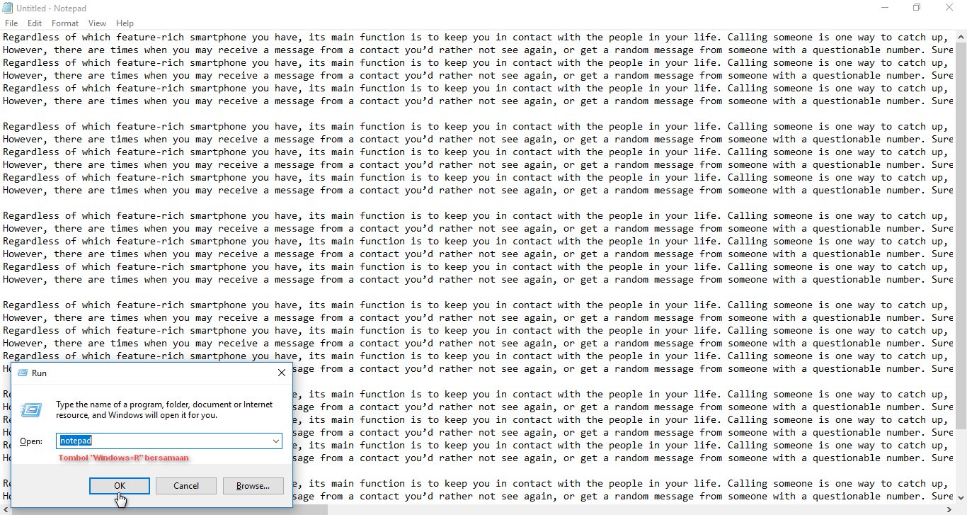
Task: Open the Format menu
Action: (x=65, y=23)
